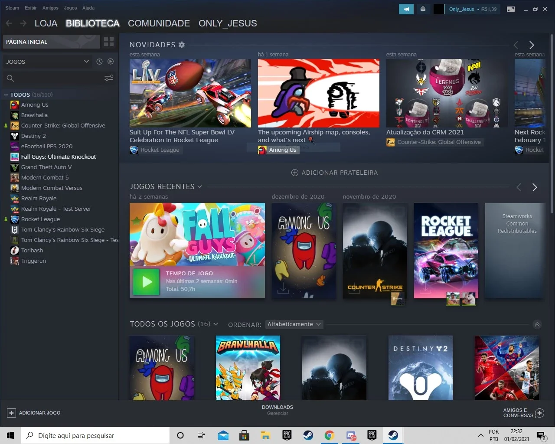Open the Novidades settings gear
555x444 pixels.
point(182,45)
